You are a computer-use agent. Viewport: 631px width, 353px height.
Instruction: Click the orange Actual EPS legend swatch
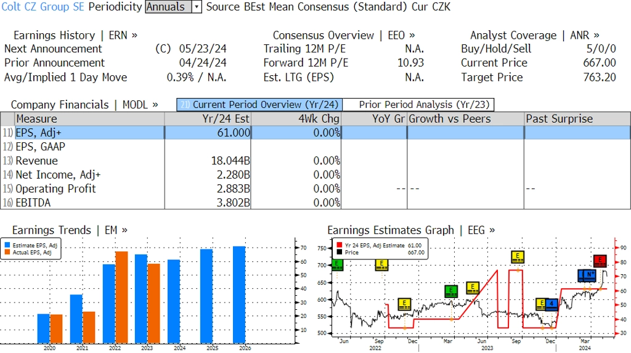coord(7,253)
